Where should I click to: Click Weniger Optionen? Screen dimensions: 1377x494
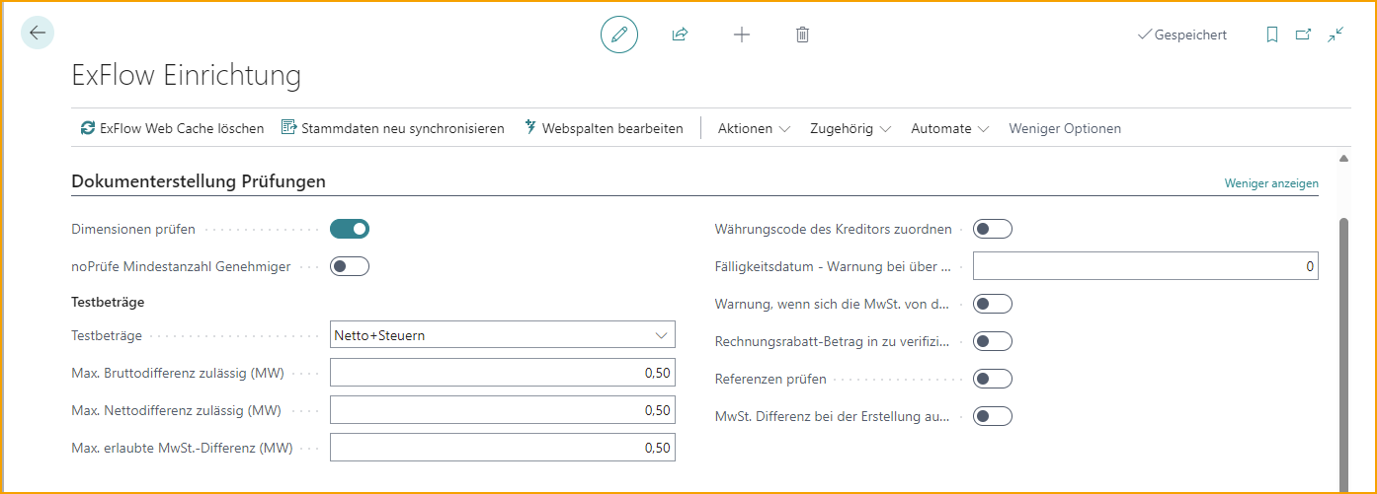[x=1065, y=128]
